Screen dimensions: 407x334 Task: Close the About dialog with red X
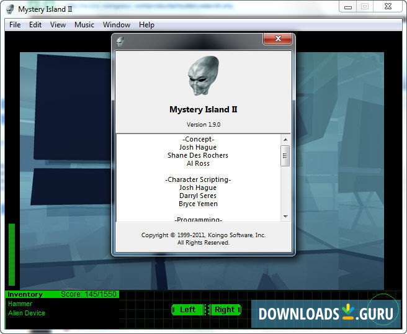coord(278,38)
